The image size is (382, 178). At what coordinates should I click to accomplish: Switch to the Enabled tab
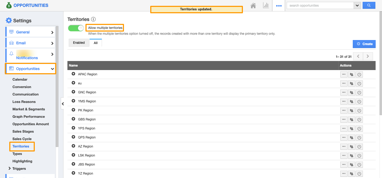pos(79,43)
